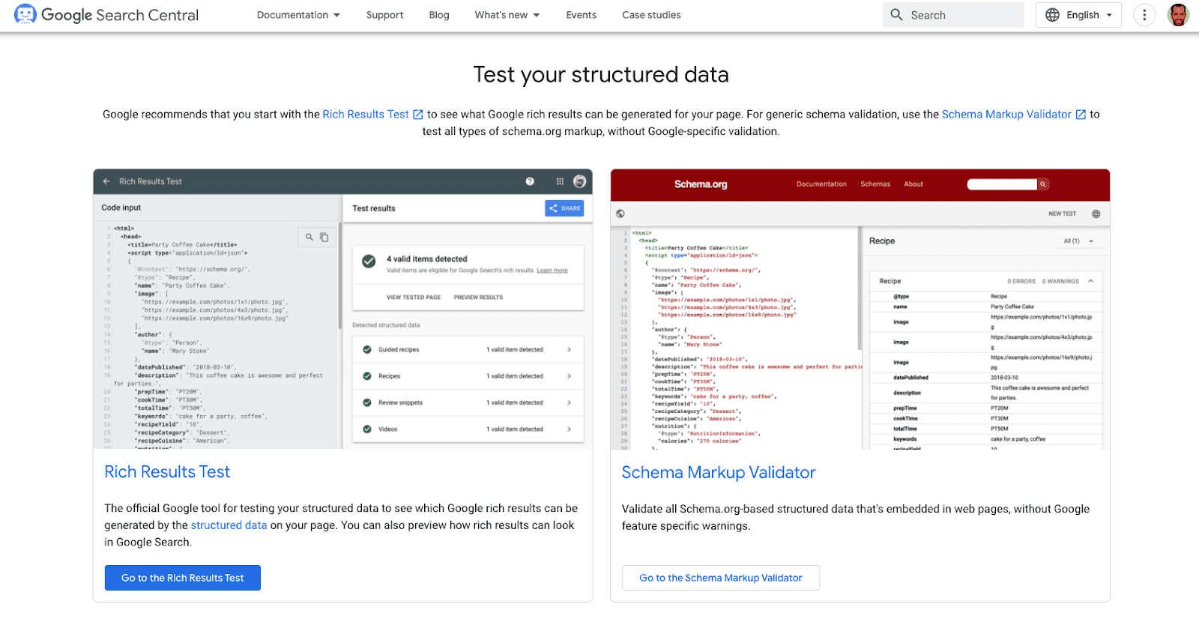Click the magnifier icon in Search box
The height and width of the screenshot is (628, 1199).
pos(896,15)
